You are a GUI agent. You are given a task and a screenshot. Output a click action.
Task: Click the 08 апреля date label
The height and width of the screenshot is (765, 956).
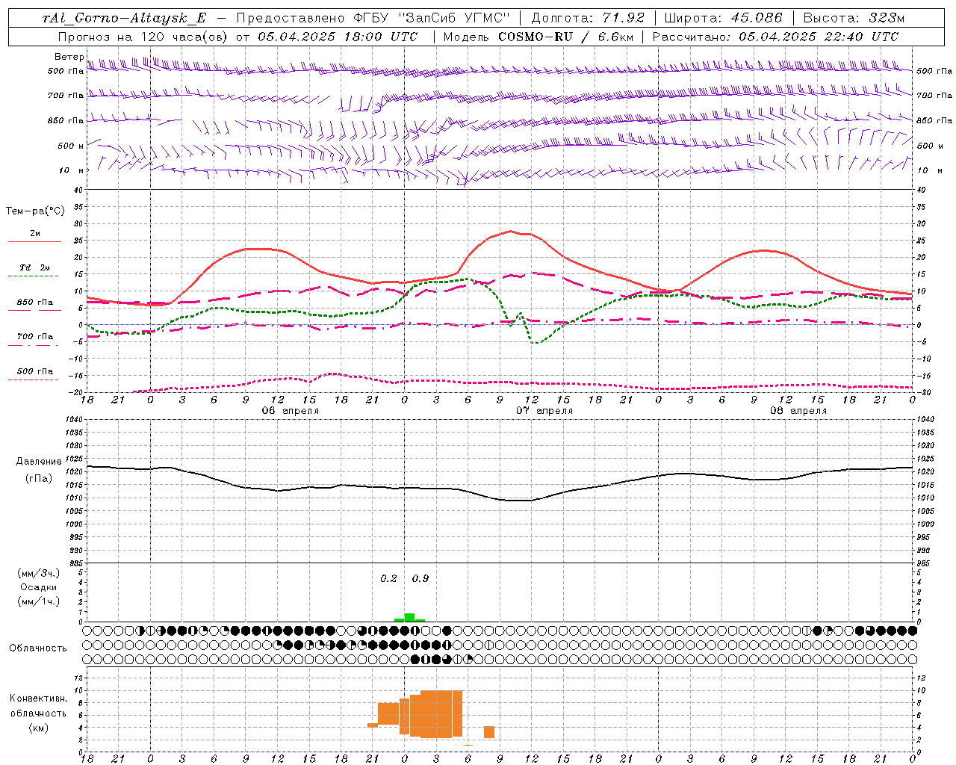click(798, 411)
